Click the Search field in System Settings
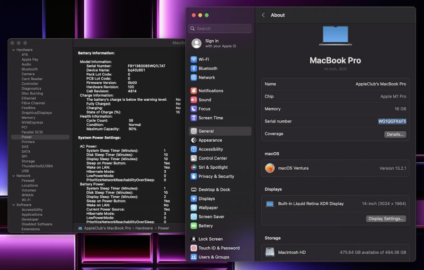Image resolution: width=424 pixels, height=270 pixels. 220,29
